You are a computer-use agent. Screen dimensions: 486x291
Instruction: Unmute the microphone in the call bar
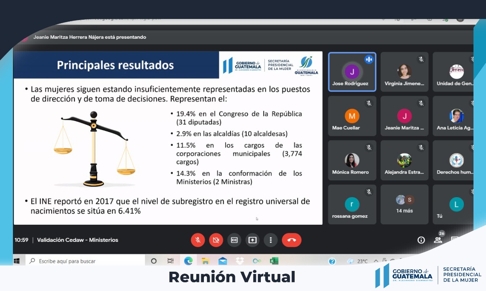pos(198,240)
